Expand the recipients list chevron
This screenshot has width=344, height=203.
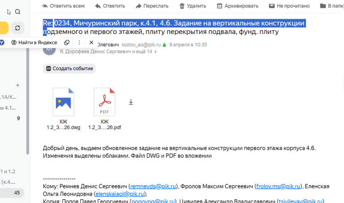(x=155, y=52)
